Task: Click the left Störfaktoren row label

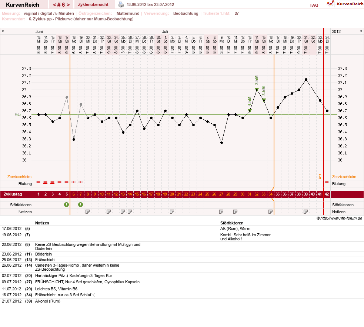Action: [21, 205]
